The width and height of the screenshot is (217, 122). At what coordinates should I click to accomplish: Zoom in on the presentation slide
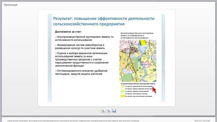coord(103,111)
